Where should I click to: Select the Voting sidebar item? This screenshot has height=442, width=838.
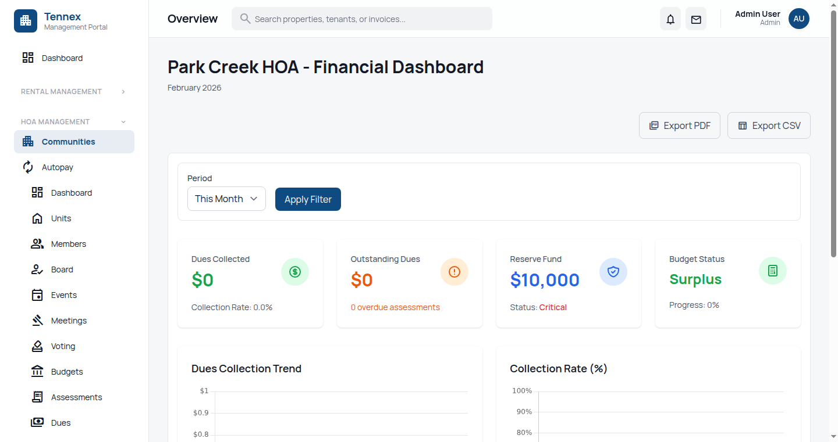coord(62,346)
